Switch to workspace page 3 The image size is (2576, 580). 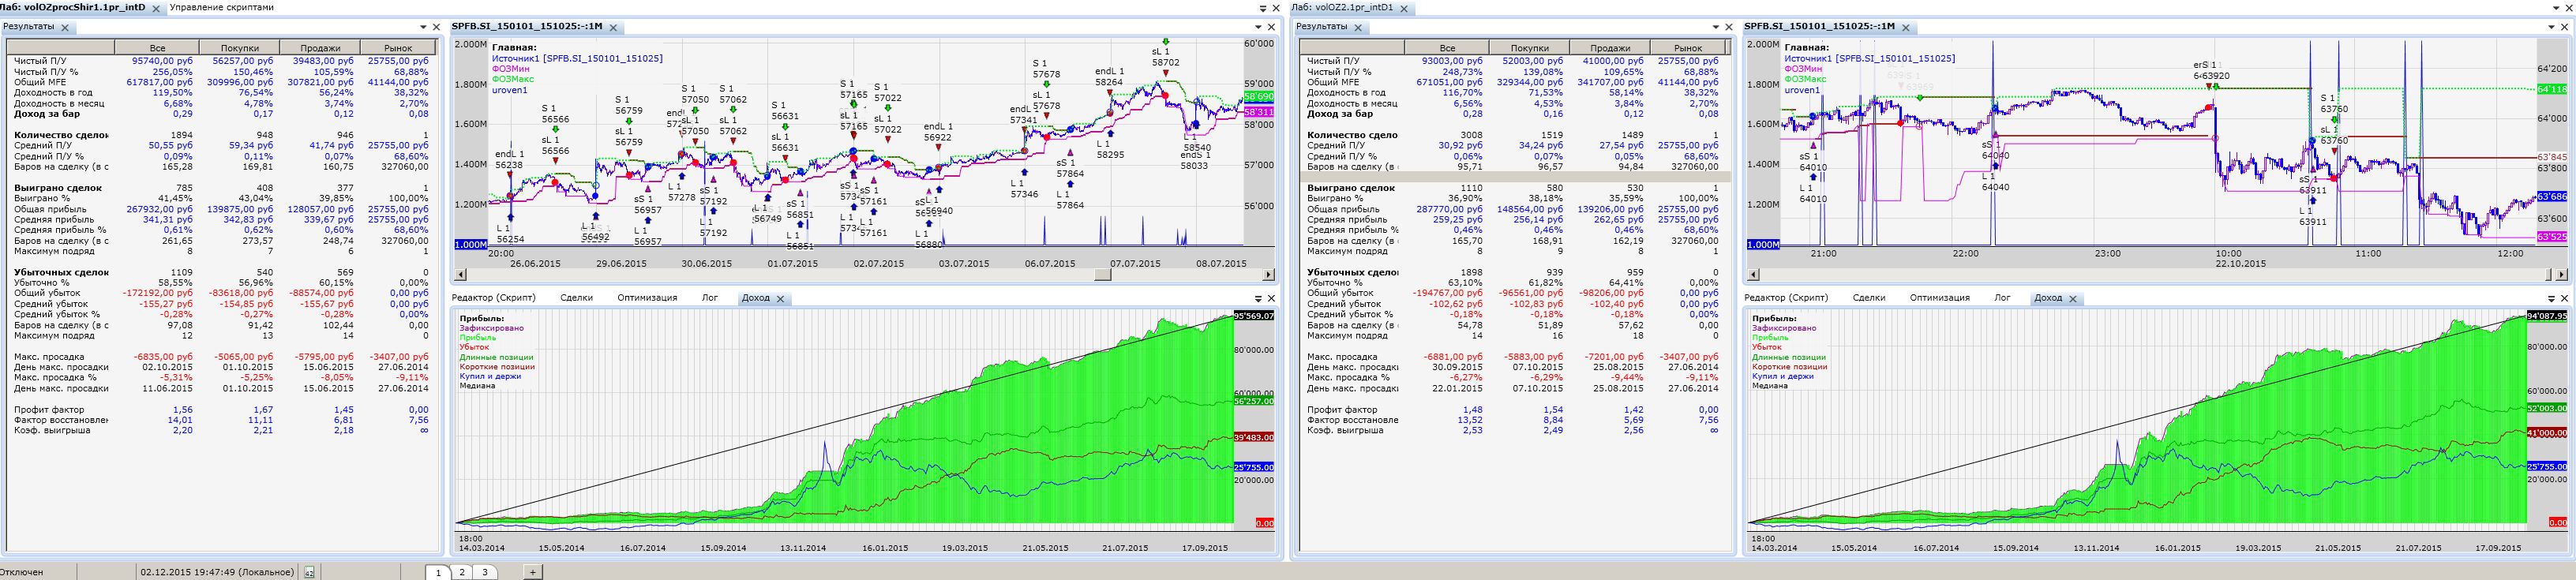485,572
